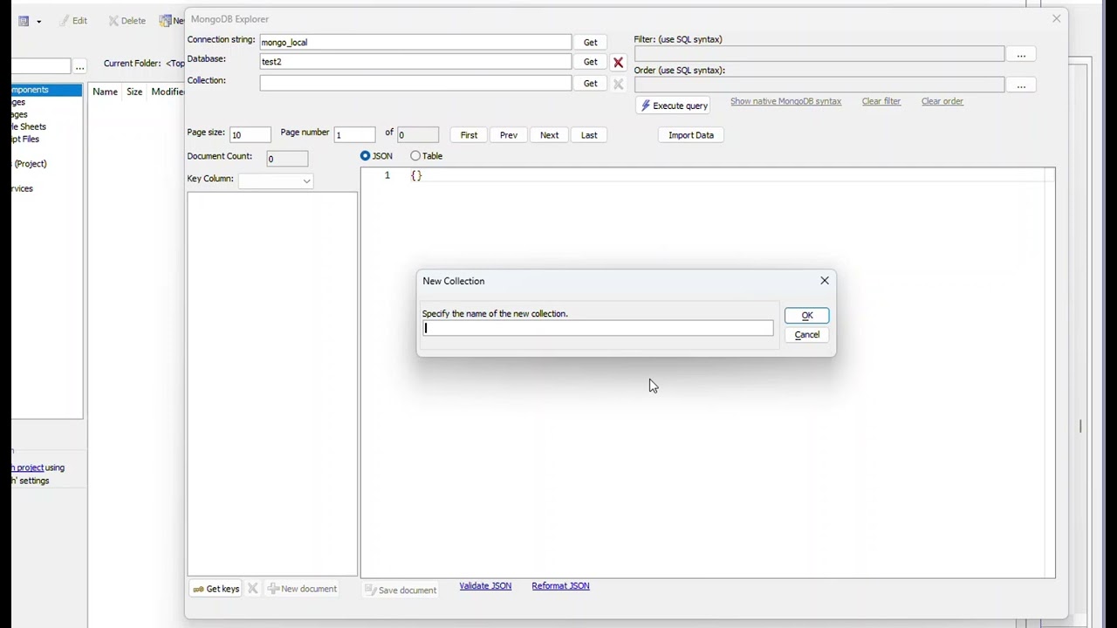
Task: Click X icon beside Get keys
Action: point(253,589)
